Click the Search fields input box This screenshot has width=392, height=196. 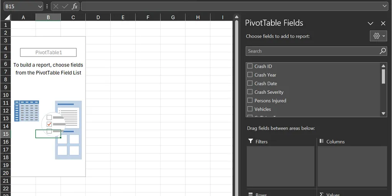click(x=312, y=51)
